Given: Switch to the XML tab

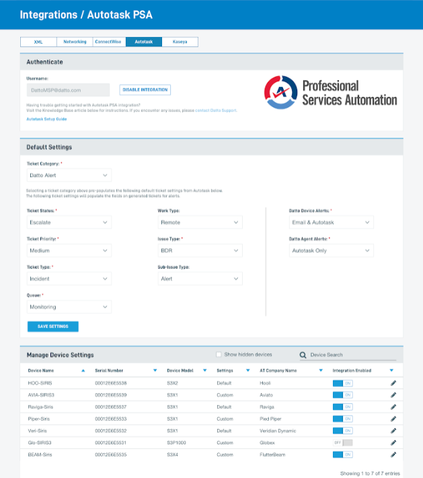Looking at the screenshot, I should point(38,42).
